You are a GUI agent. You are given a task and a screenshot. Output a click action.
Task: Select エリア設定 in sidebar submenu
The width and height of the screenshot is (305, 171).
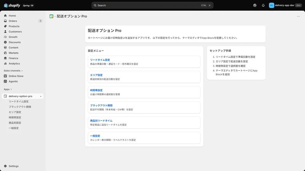coord(15,112)
